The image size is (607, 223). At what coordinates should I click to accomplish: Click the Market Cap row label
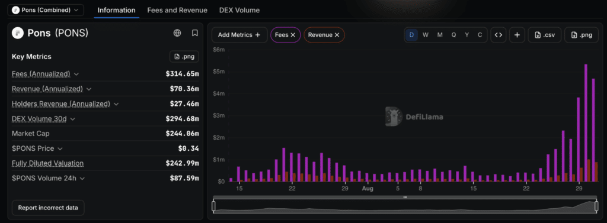pyautogui.click(x=31, y=134)
